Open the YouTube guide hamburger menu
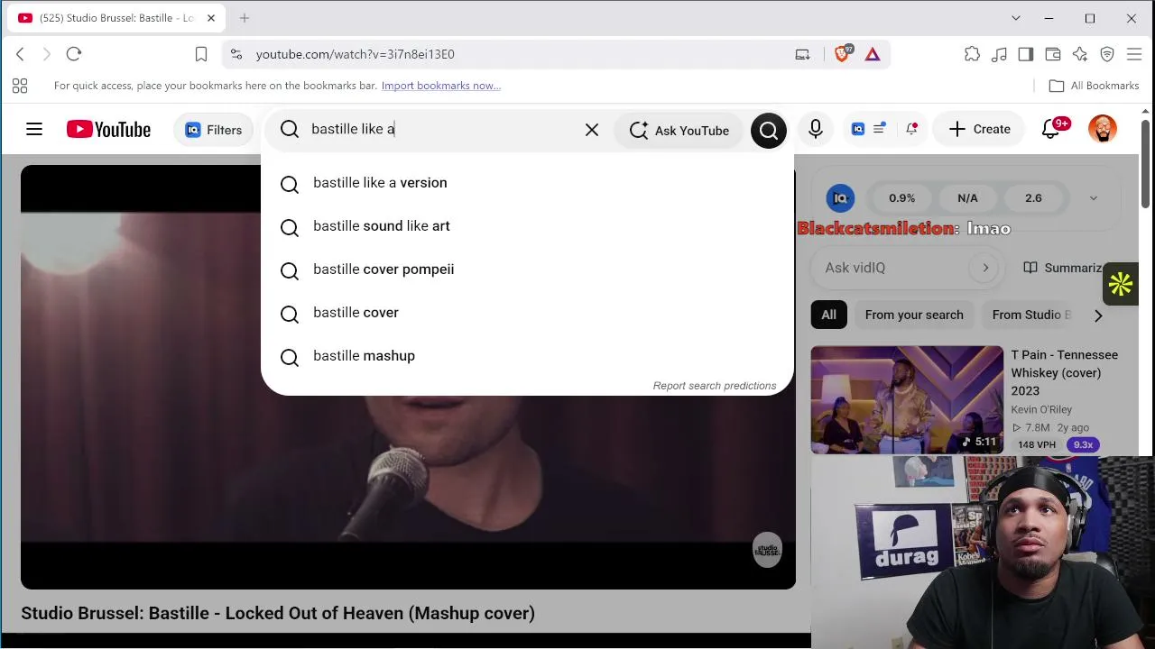Image resolution: width=1155 pixels, height=649 pixels. click(34, 130)
